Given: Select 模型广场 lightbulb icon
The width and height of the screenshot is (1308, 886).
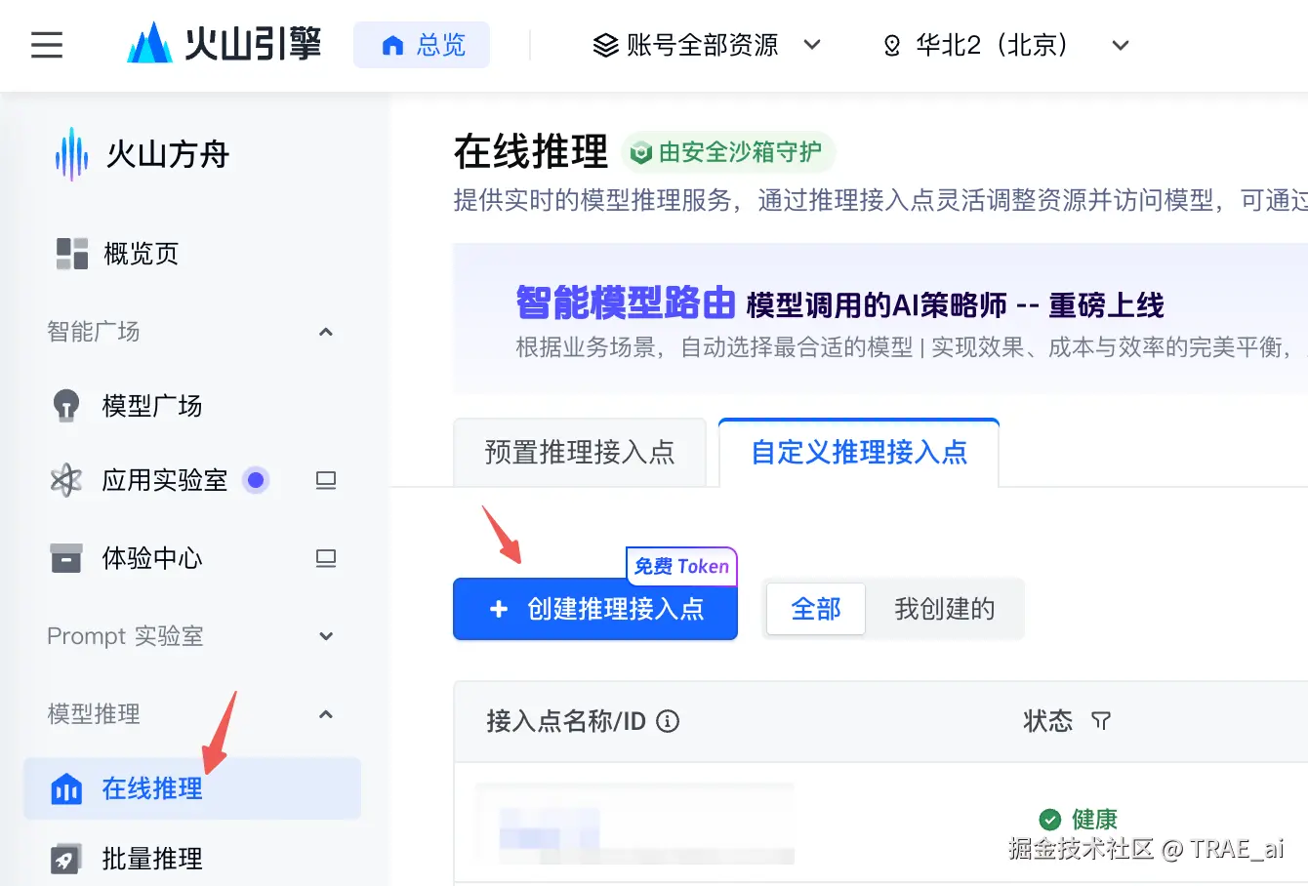Looking at the screenshot, I should tap(66, 405).
